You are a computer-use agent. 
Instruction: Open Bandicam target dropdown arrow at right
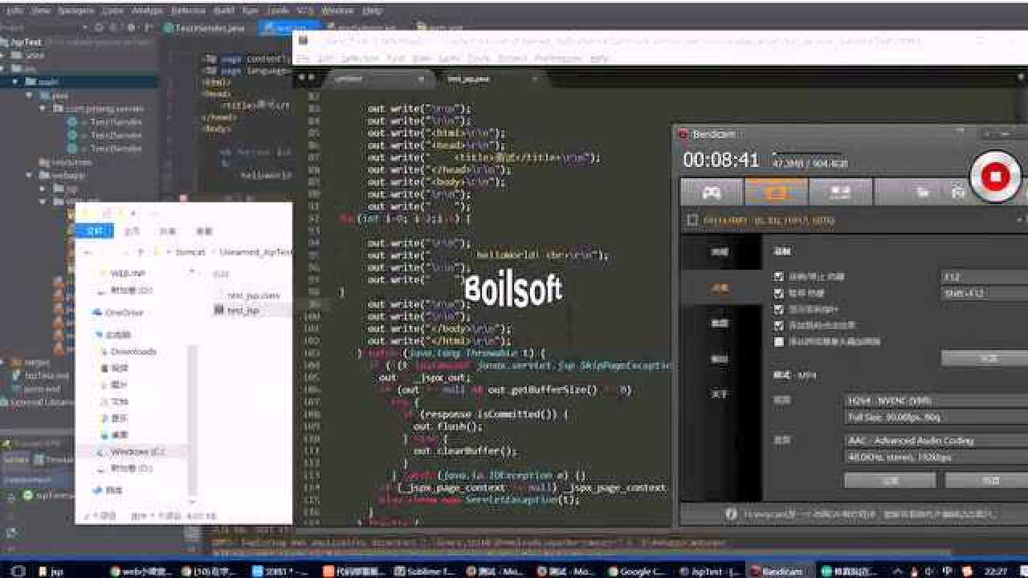1021,219
